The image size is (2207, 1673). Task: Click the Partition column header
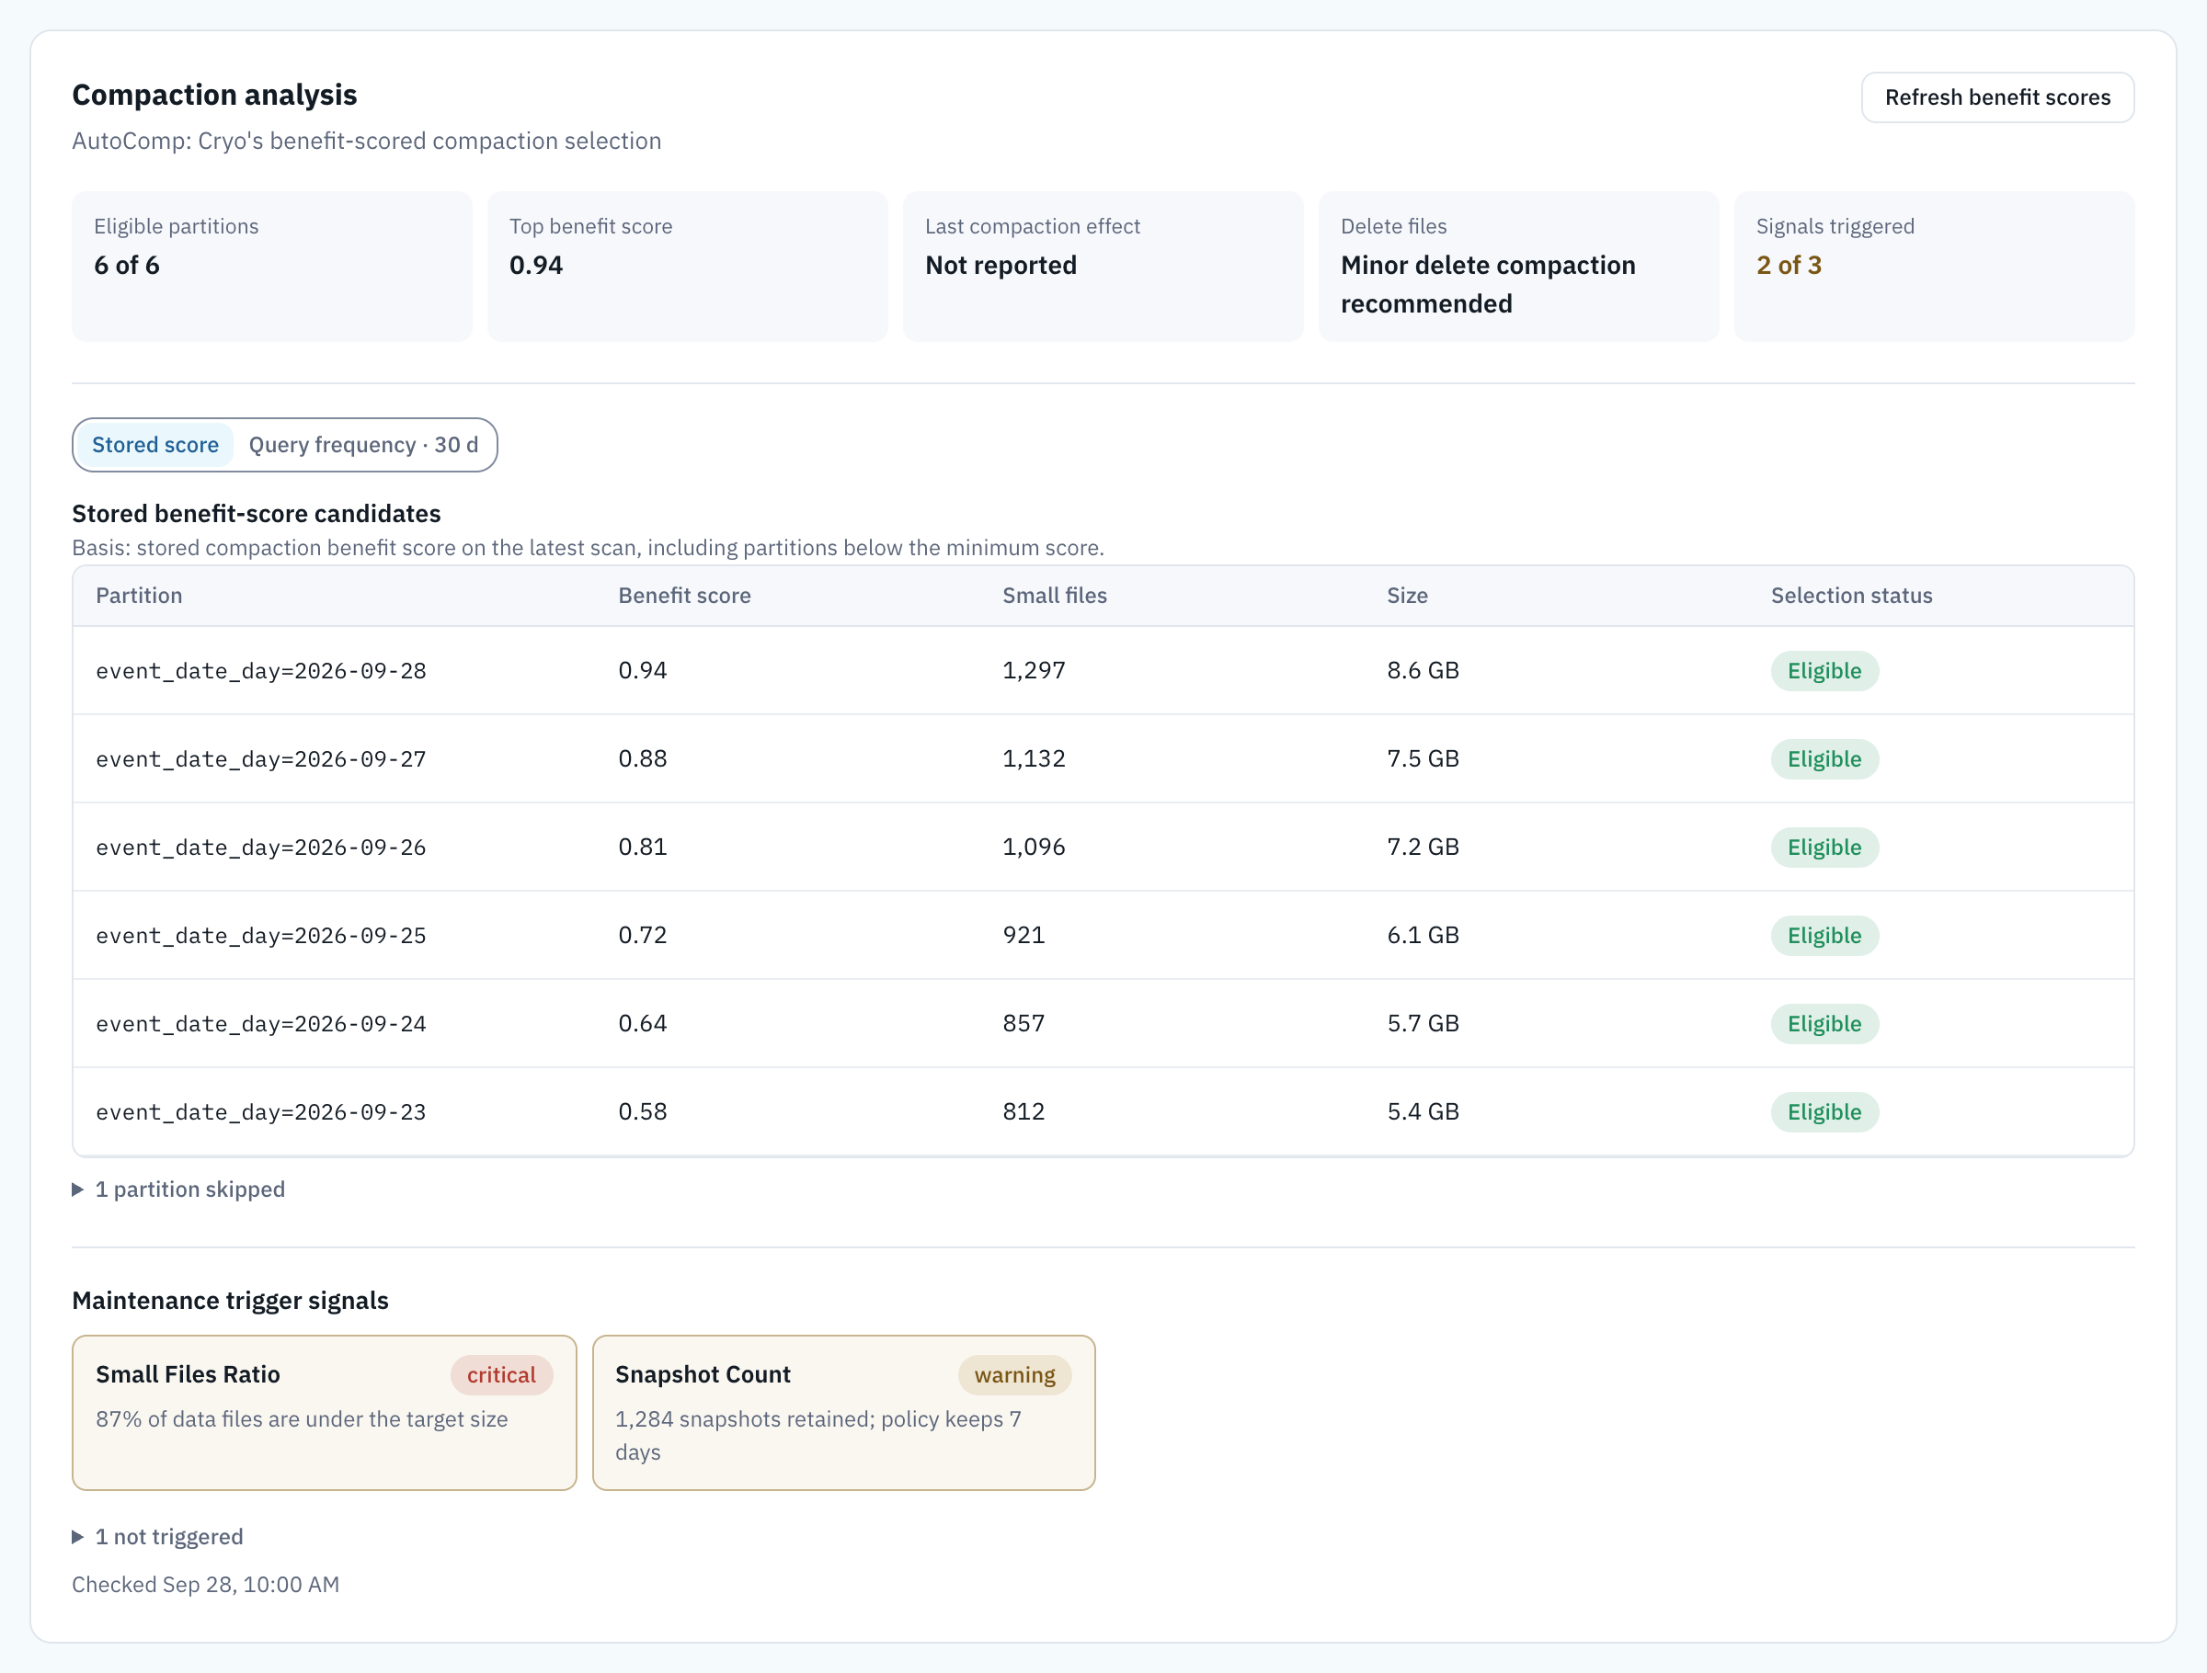(x=139, y=596)
